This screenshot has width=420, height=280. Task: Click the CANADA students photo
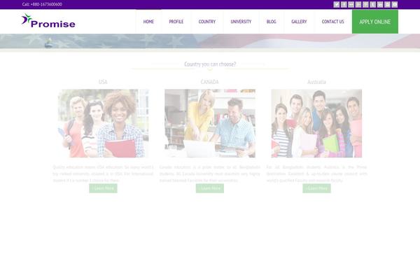(x=210, y=123)
